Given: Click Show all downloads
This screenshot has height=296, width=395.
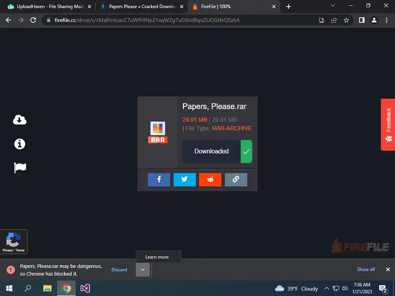Looking at the screenshot, I should [366, 269].
